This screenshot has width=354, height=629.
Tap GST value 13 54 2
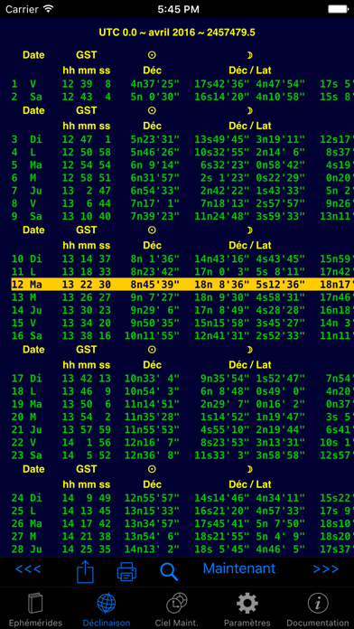86,417
